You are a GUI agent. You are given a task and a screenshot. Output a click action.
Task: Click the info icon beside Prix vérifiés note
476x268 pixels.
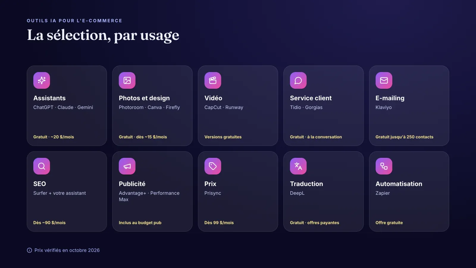[29, 250]
